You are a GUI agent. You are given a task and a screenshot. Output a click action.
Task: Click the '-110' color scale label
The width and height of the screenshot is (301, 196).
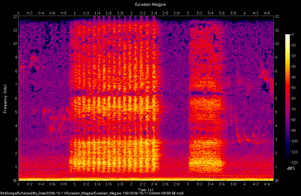point(294,152)
